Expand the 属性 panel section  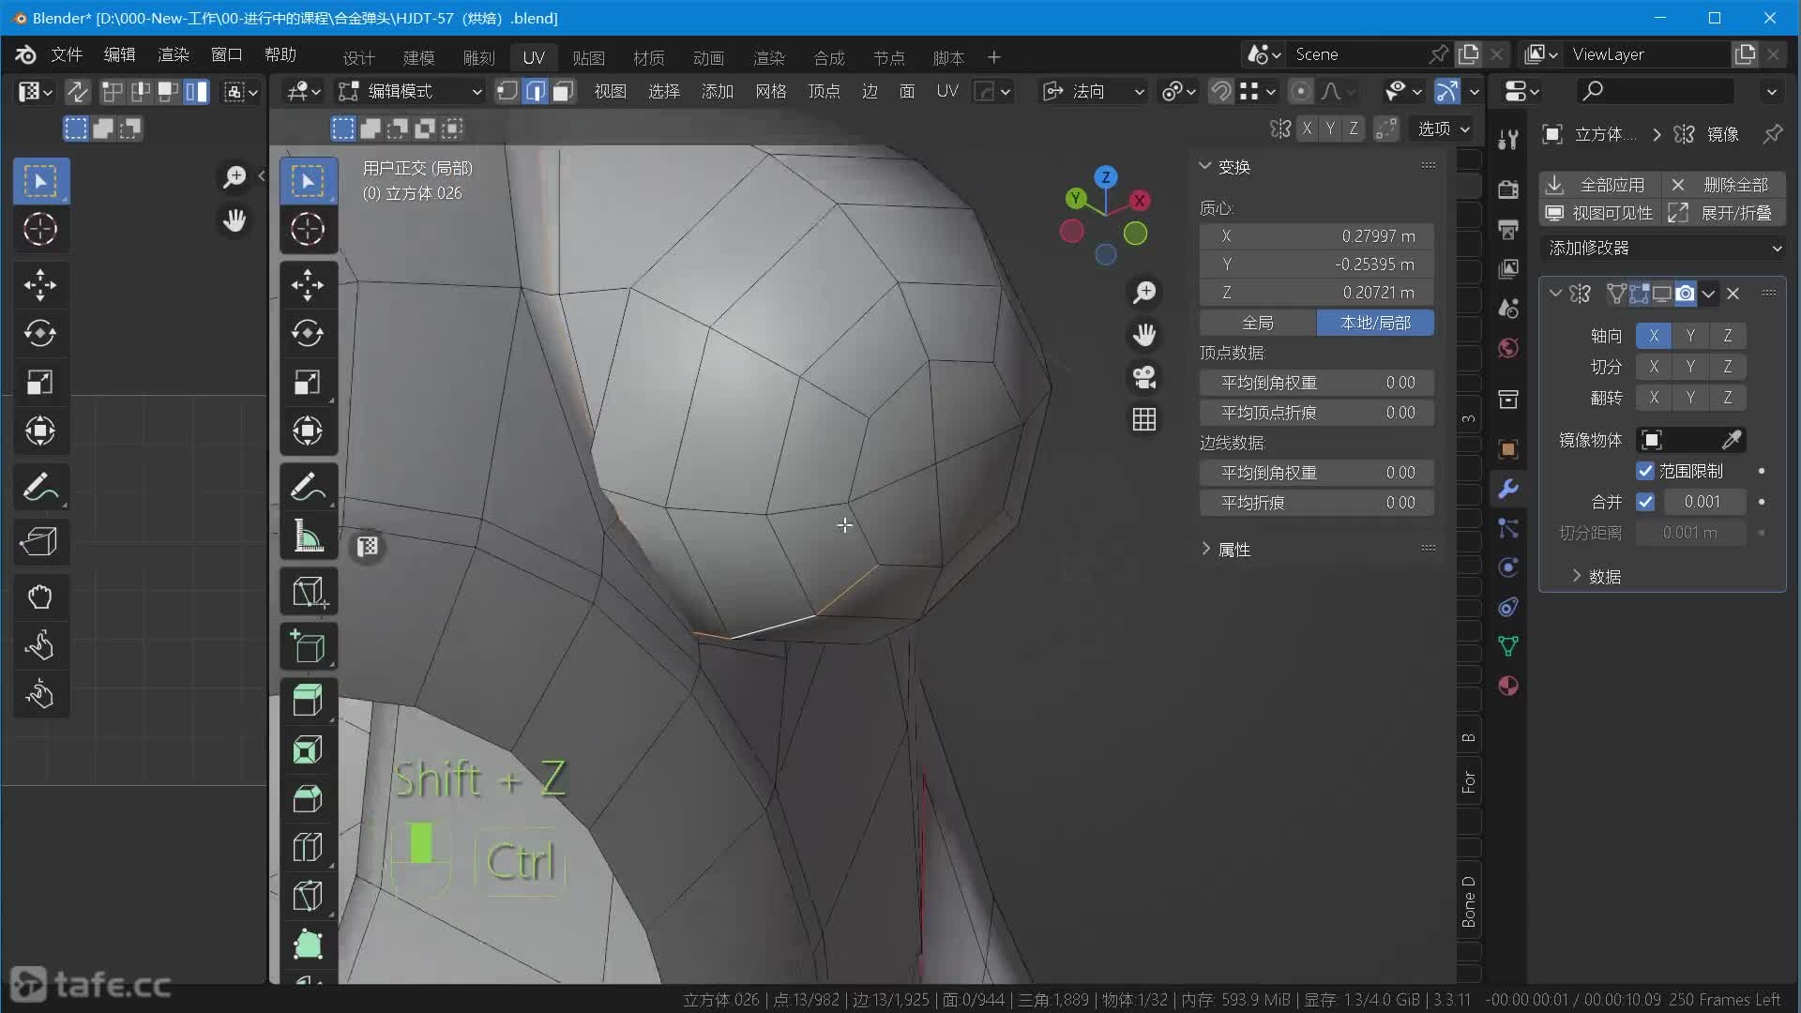coord(1233,550)
